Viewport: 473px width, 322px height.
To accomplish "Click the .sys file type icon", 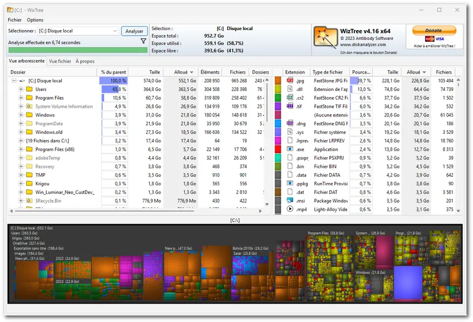I will (x=290, y=132).
